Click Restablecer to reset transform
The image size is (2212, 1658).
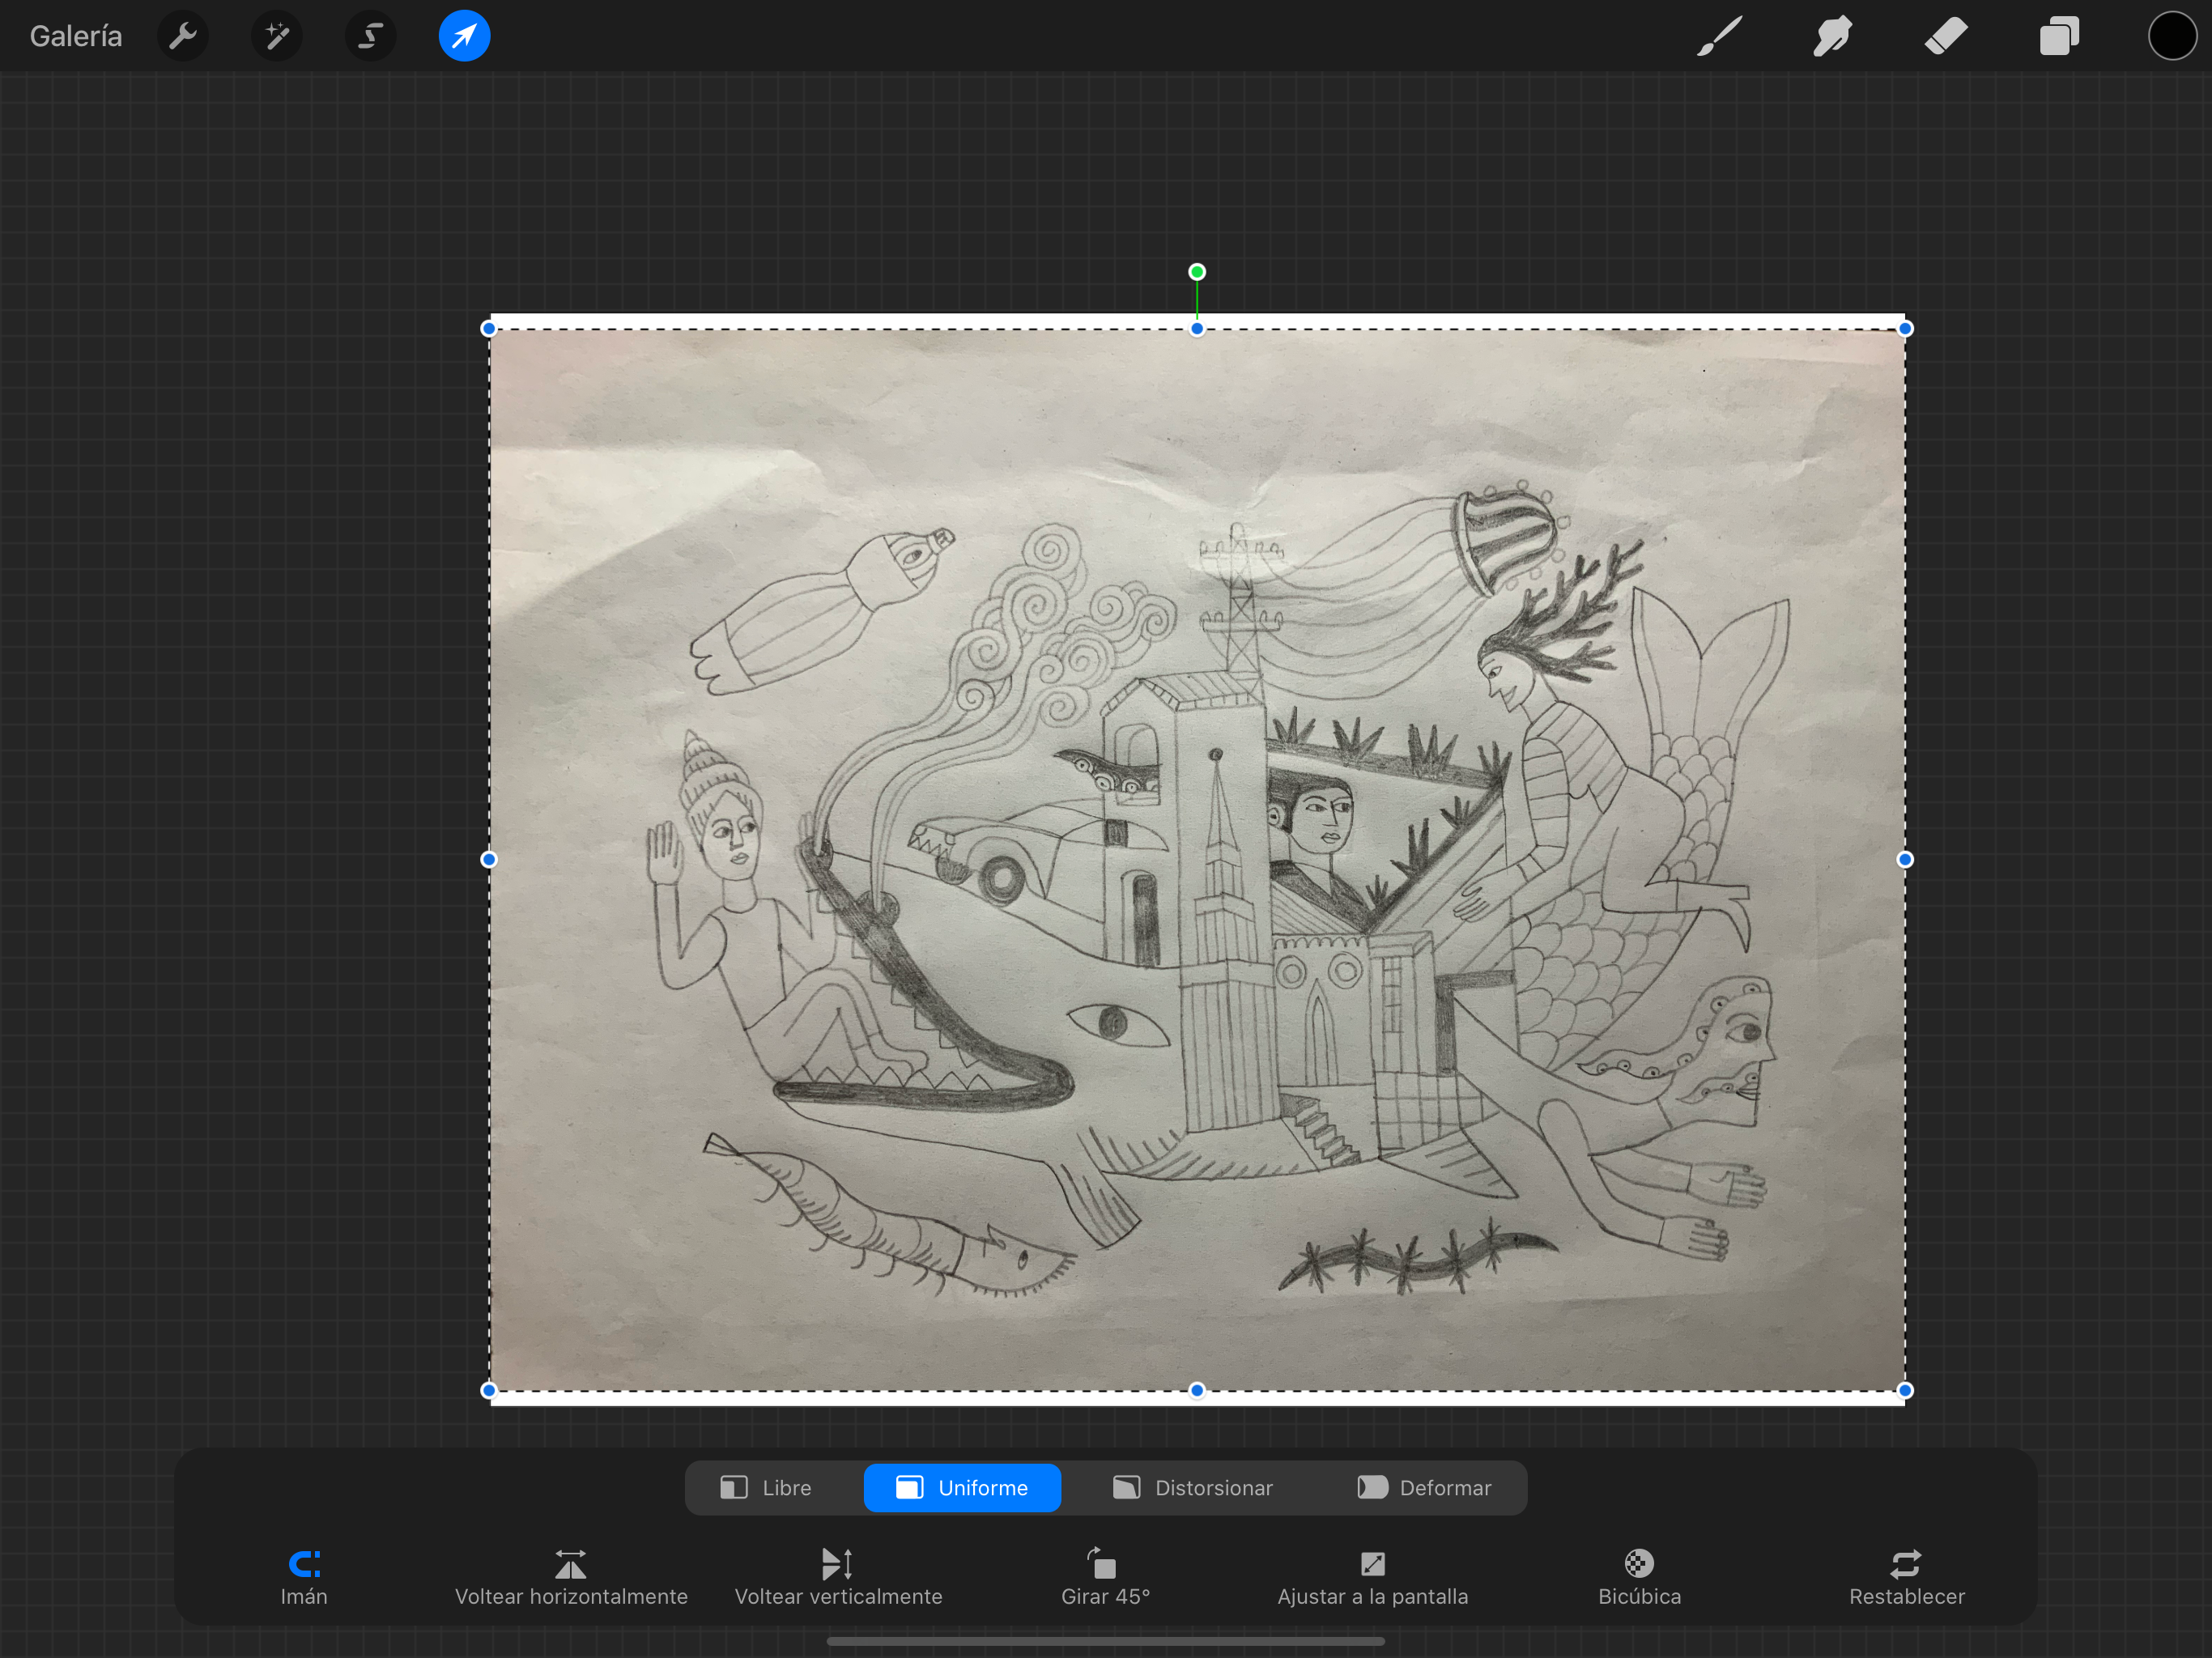click(x=1906, y=1576)
